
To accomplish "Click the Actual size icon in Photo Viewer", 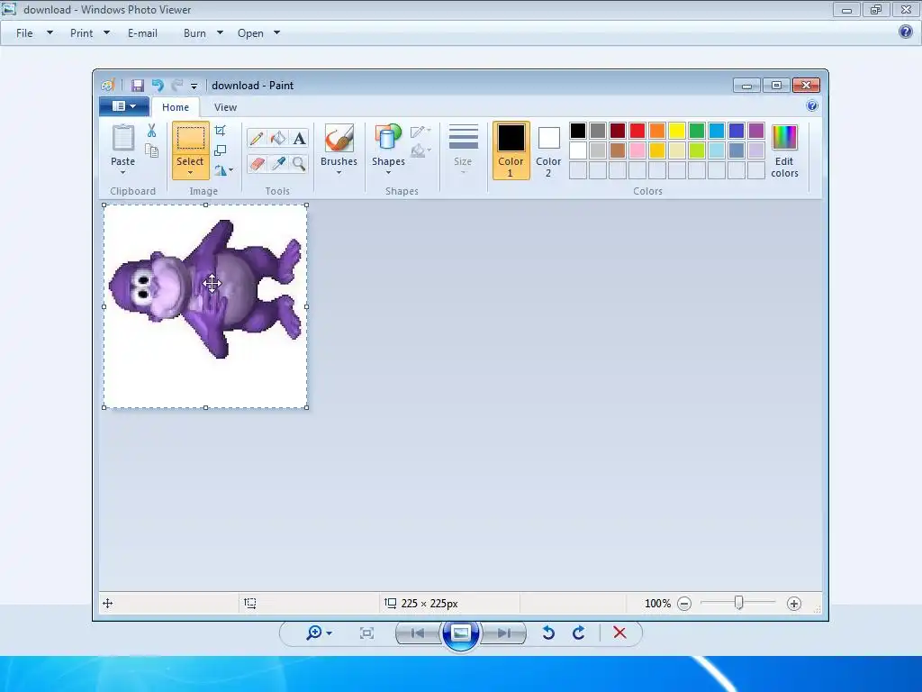I will pos(367,633).
